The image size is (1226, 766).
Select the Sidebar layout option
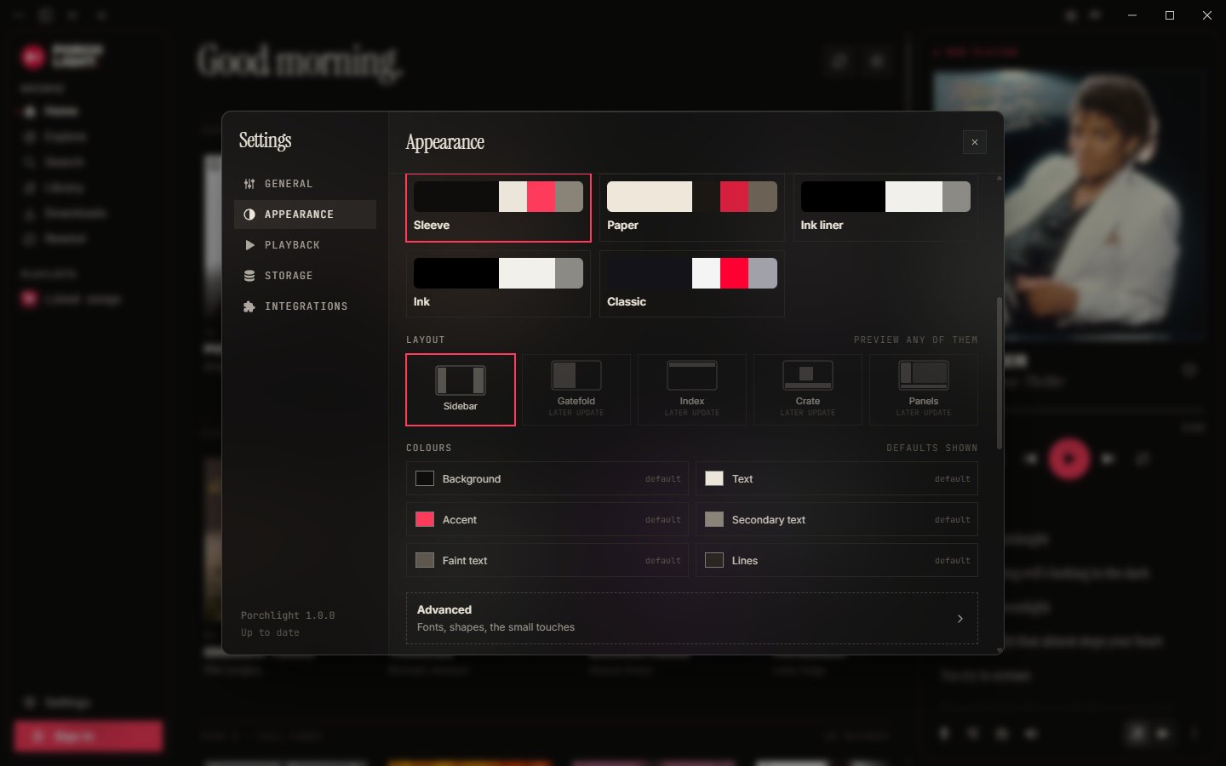[461, 390]
